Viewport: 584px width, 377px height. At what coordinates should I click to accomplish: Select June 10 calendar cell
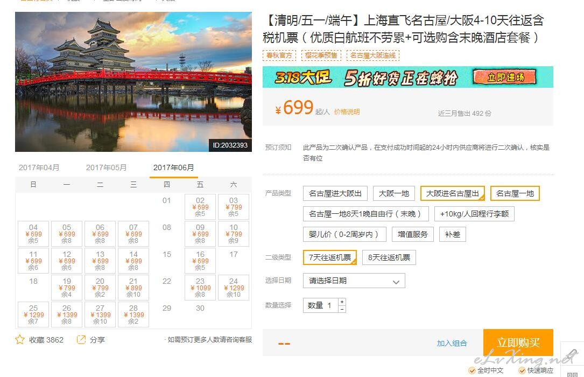[x=234, y=234]
